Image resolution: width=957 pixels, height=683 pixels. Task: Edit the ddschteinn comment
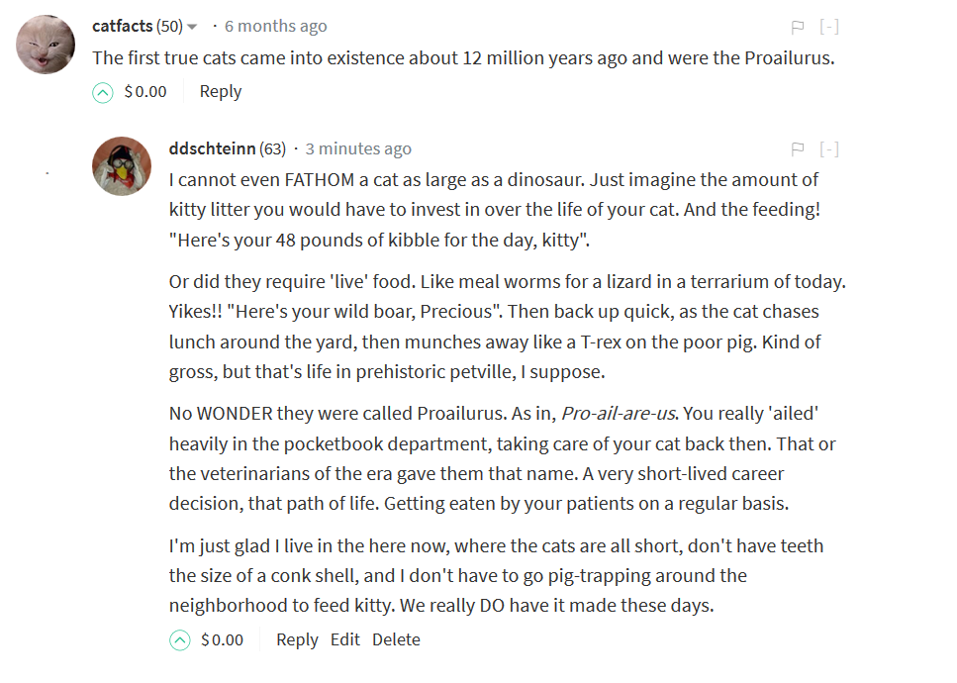tap(344, 639)
